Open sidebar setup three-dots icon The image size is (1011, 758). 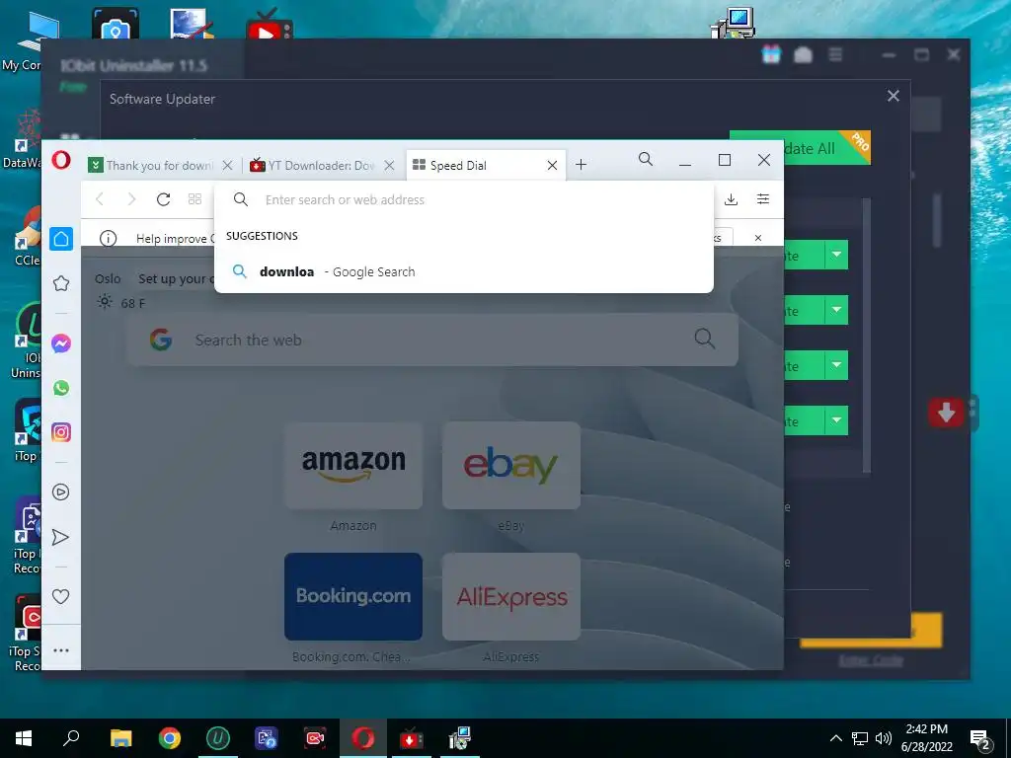pos(60,650)
